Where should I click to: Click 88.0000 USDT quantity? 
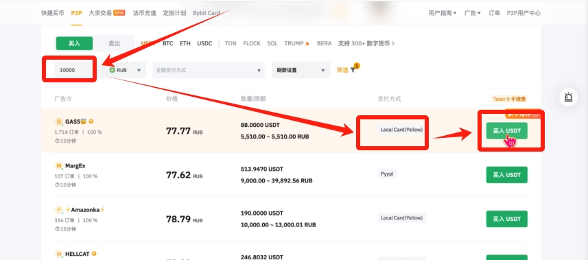(x=260, y=125)
